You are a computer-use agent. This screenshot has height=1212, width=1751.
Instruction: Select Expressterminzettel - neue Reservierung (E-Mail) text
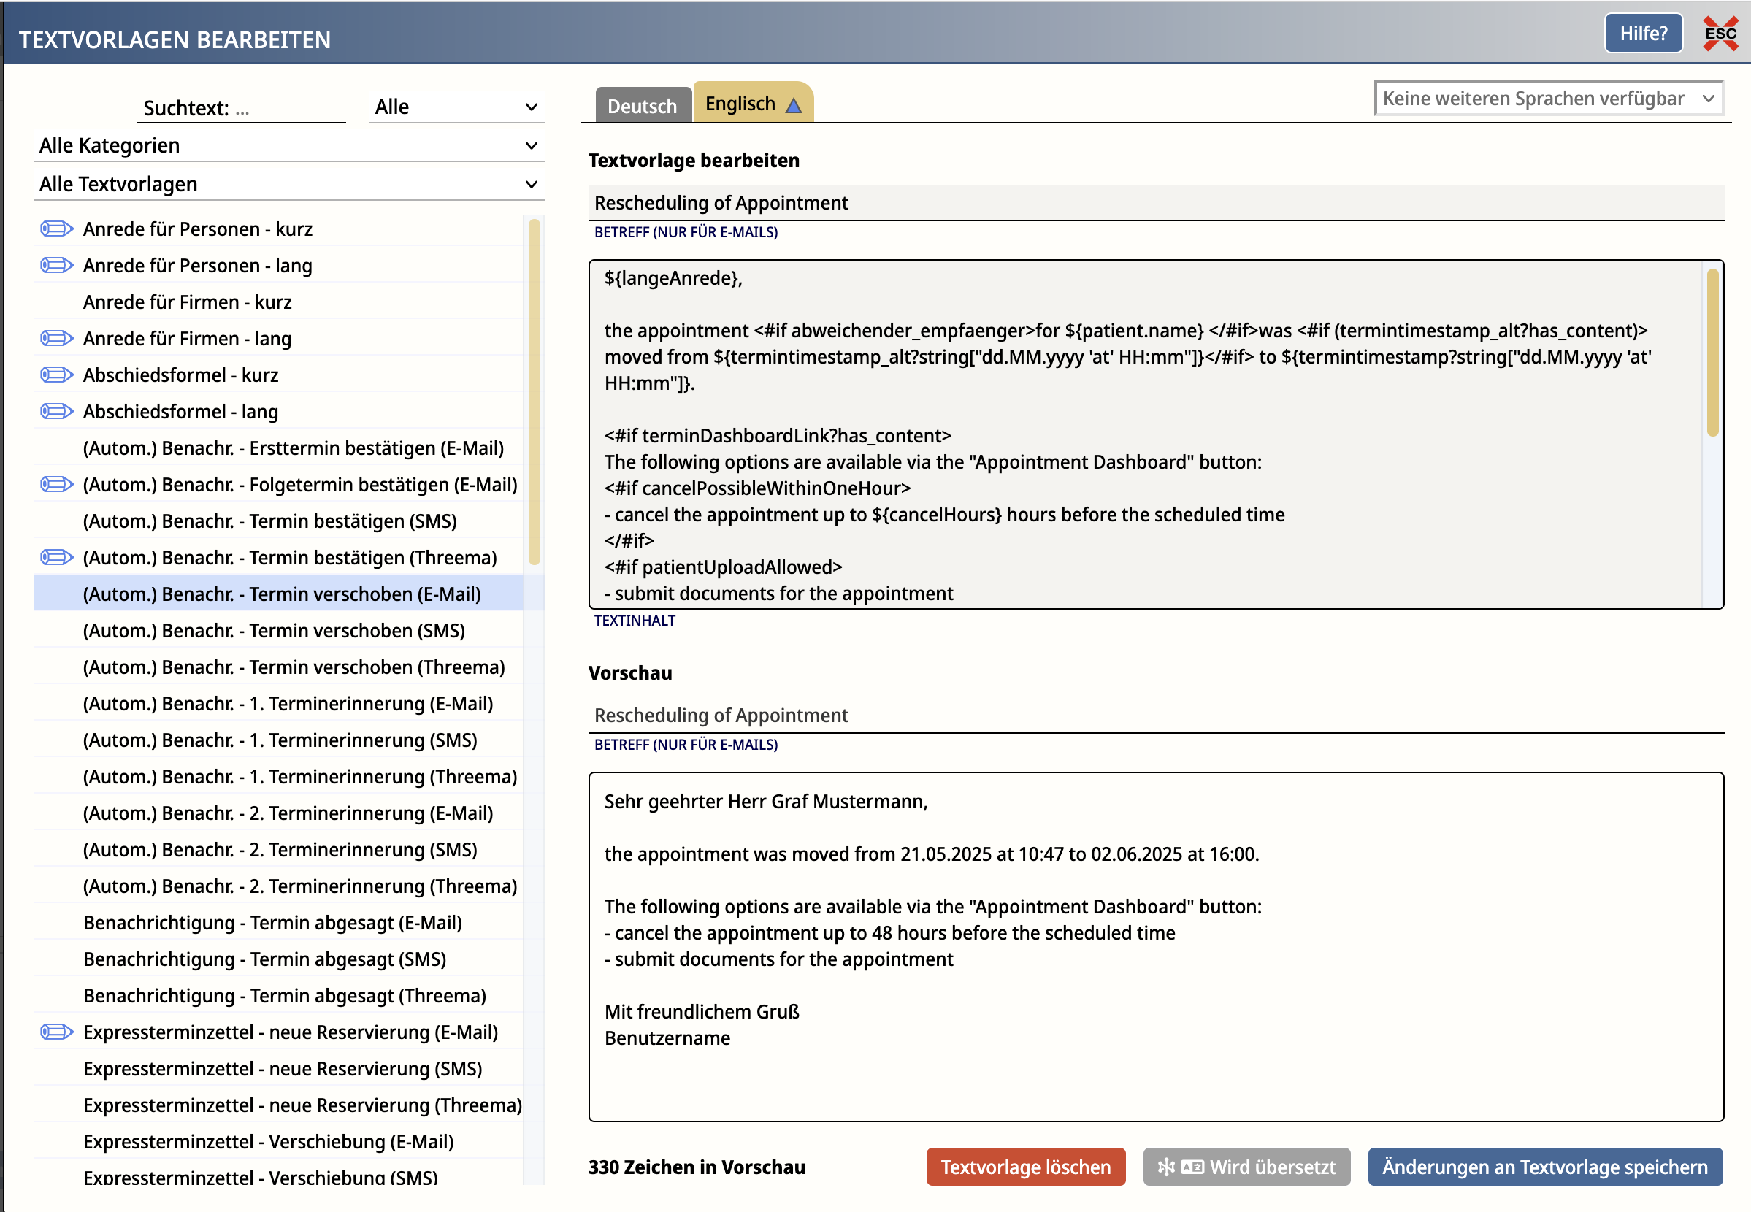pos(291,1032)
